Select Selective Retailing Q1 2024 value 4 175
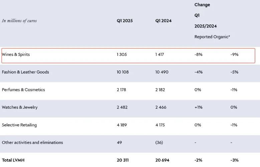 point(160,125)
